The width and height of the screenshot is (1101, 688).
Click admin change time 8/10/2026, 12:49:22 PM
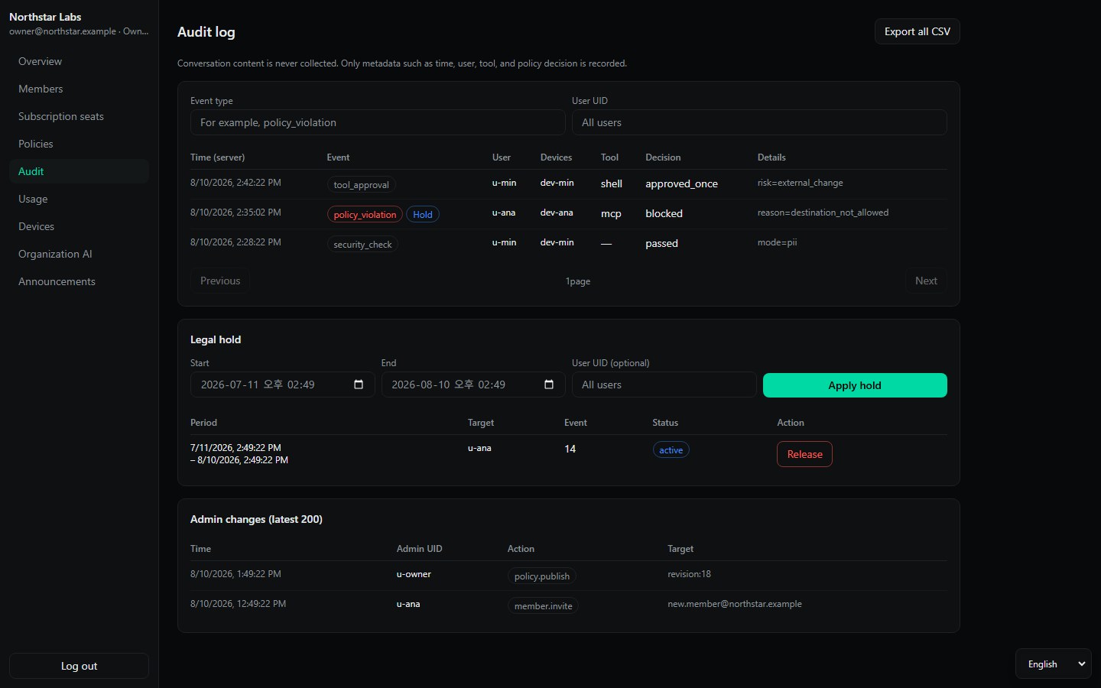238,604
